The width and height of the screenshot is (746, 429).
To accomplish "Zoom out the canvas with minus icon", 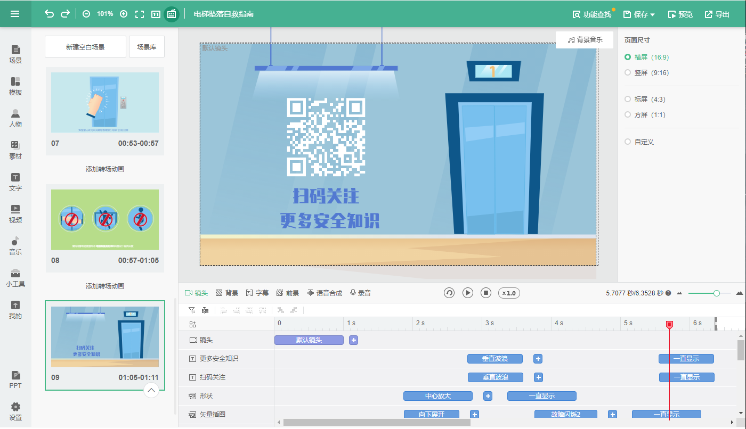I will tap(86, 14).
